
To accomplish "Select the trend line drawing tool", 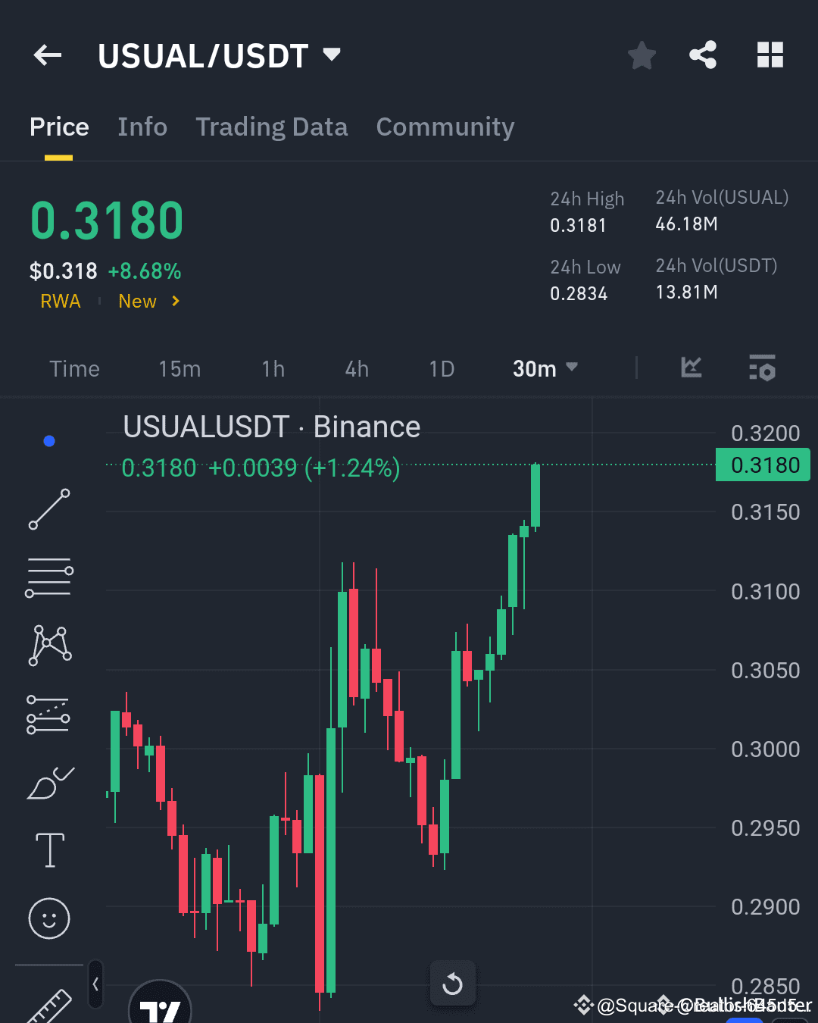I will tap(49, 509).
